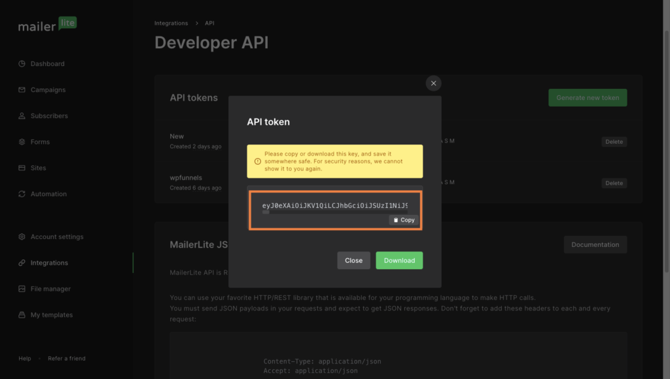The width and height of the screenshot is (670, 379).
Task: Click the My templates icon
Action: [x=22, y=315]
